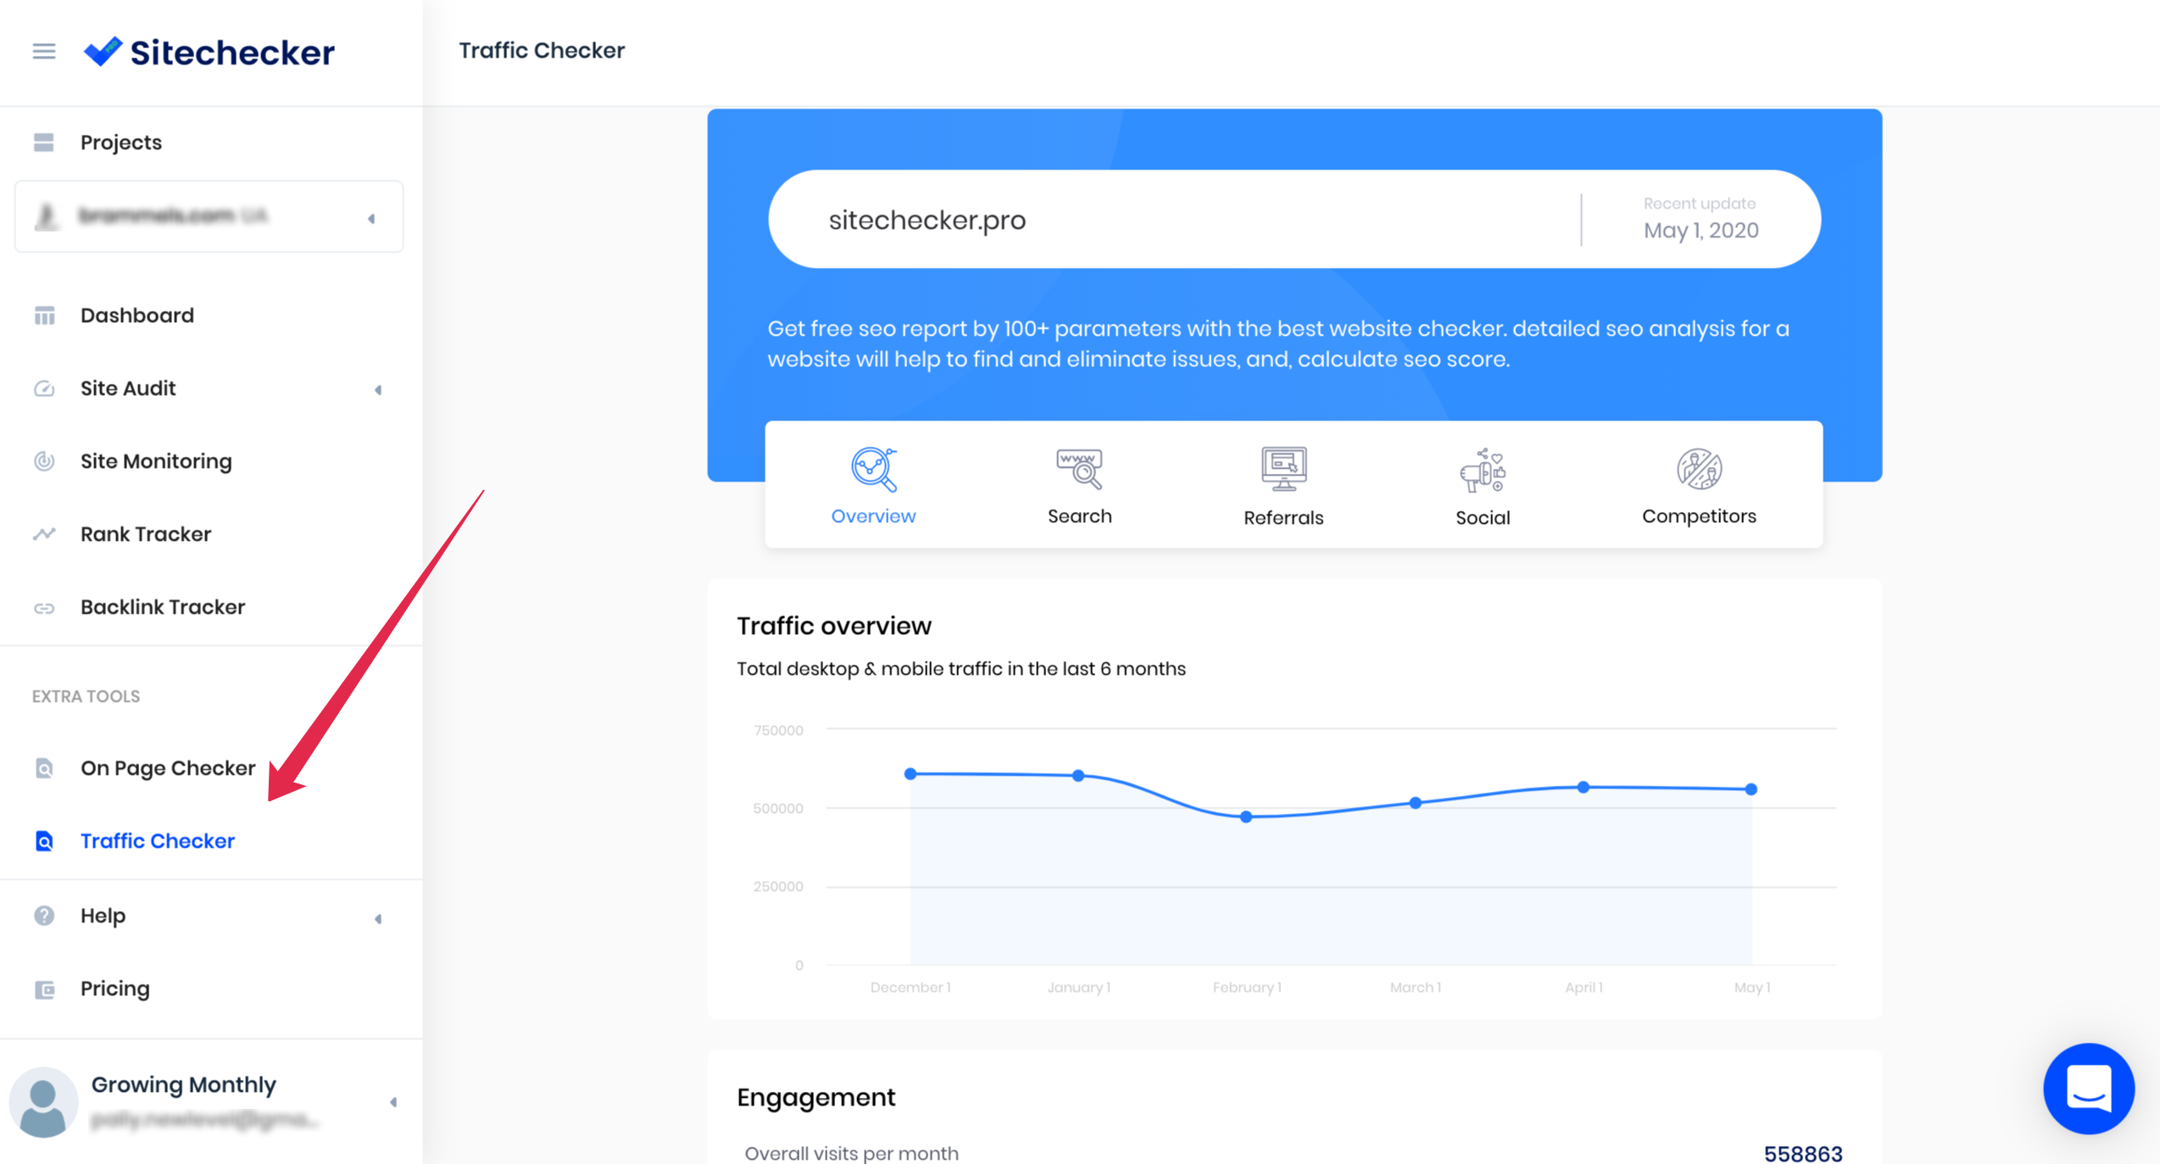Switch to the Search tab
The height and width of the screenshot is (1164, 2160).
pyautogui.click(x=1079, y=486)
